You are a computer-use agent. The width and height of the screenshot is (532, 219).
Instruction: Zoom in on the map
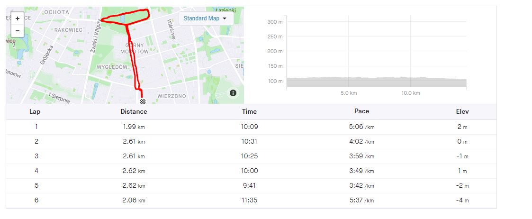click(x=18, y=18)
